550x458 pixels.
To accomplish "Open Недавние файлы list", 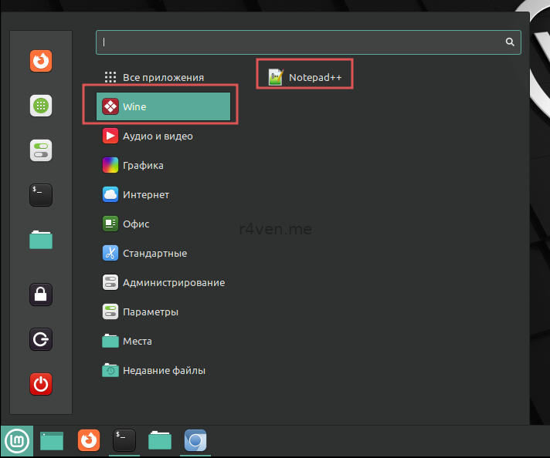I will [x=164, y=371].
